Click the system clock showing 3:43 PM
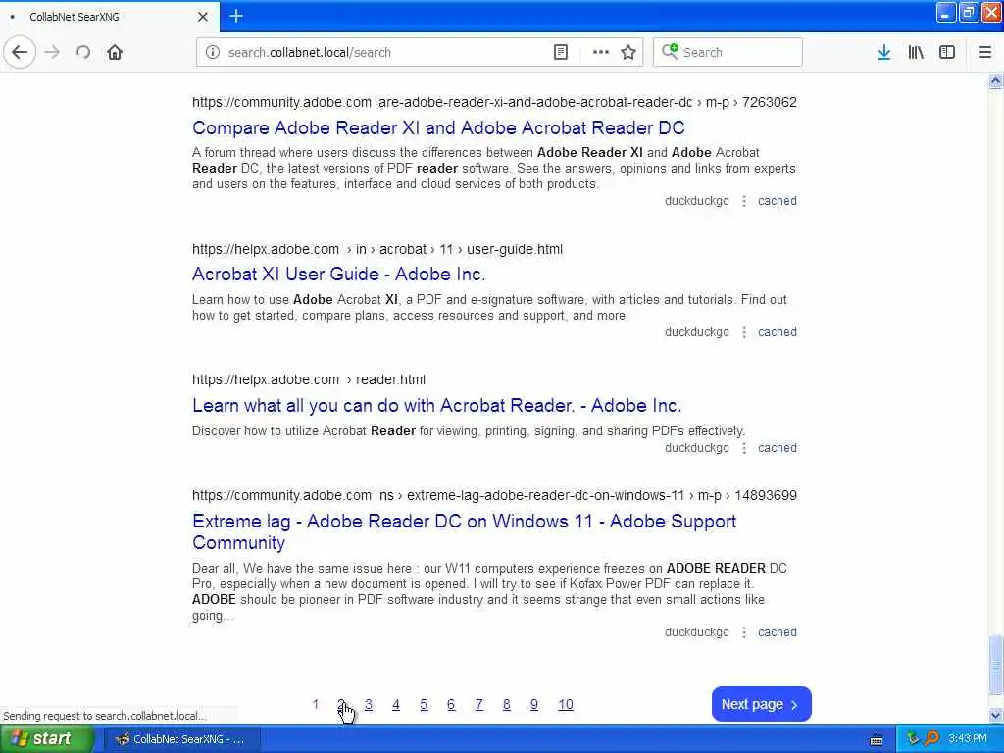This screenshot has width=1004, height=753. pos(968,739)
